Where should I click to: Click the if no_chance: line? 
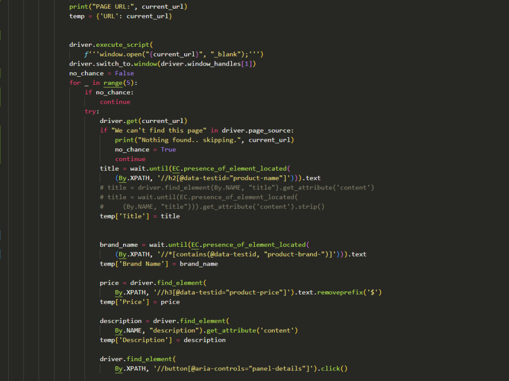(109, 92)
